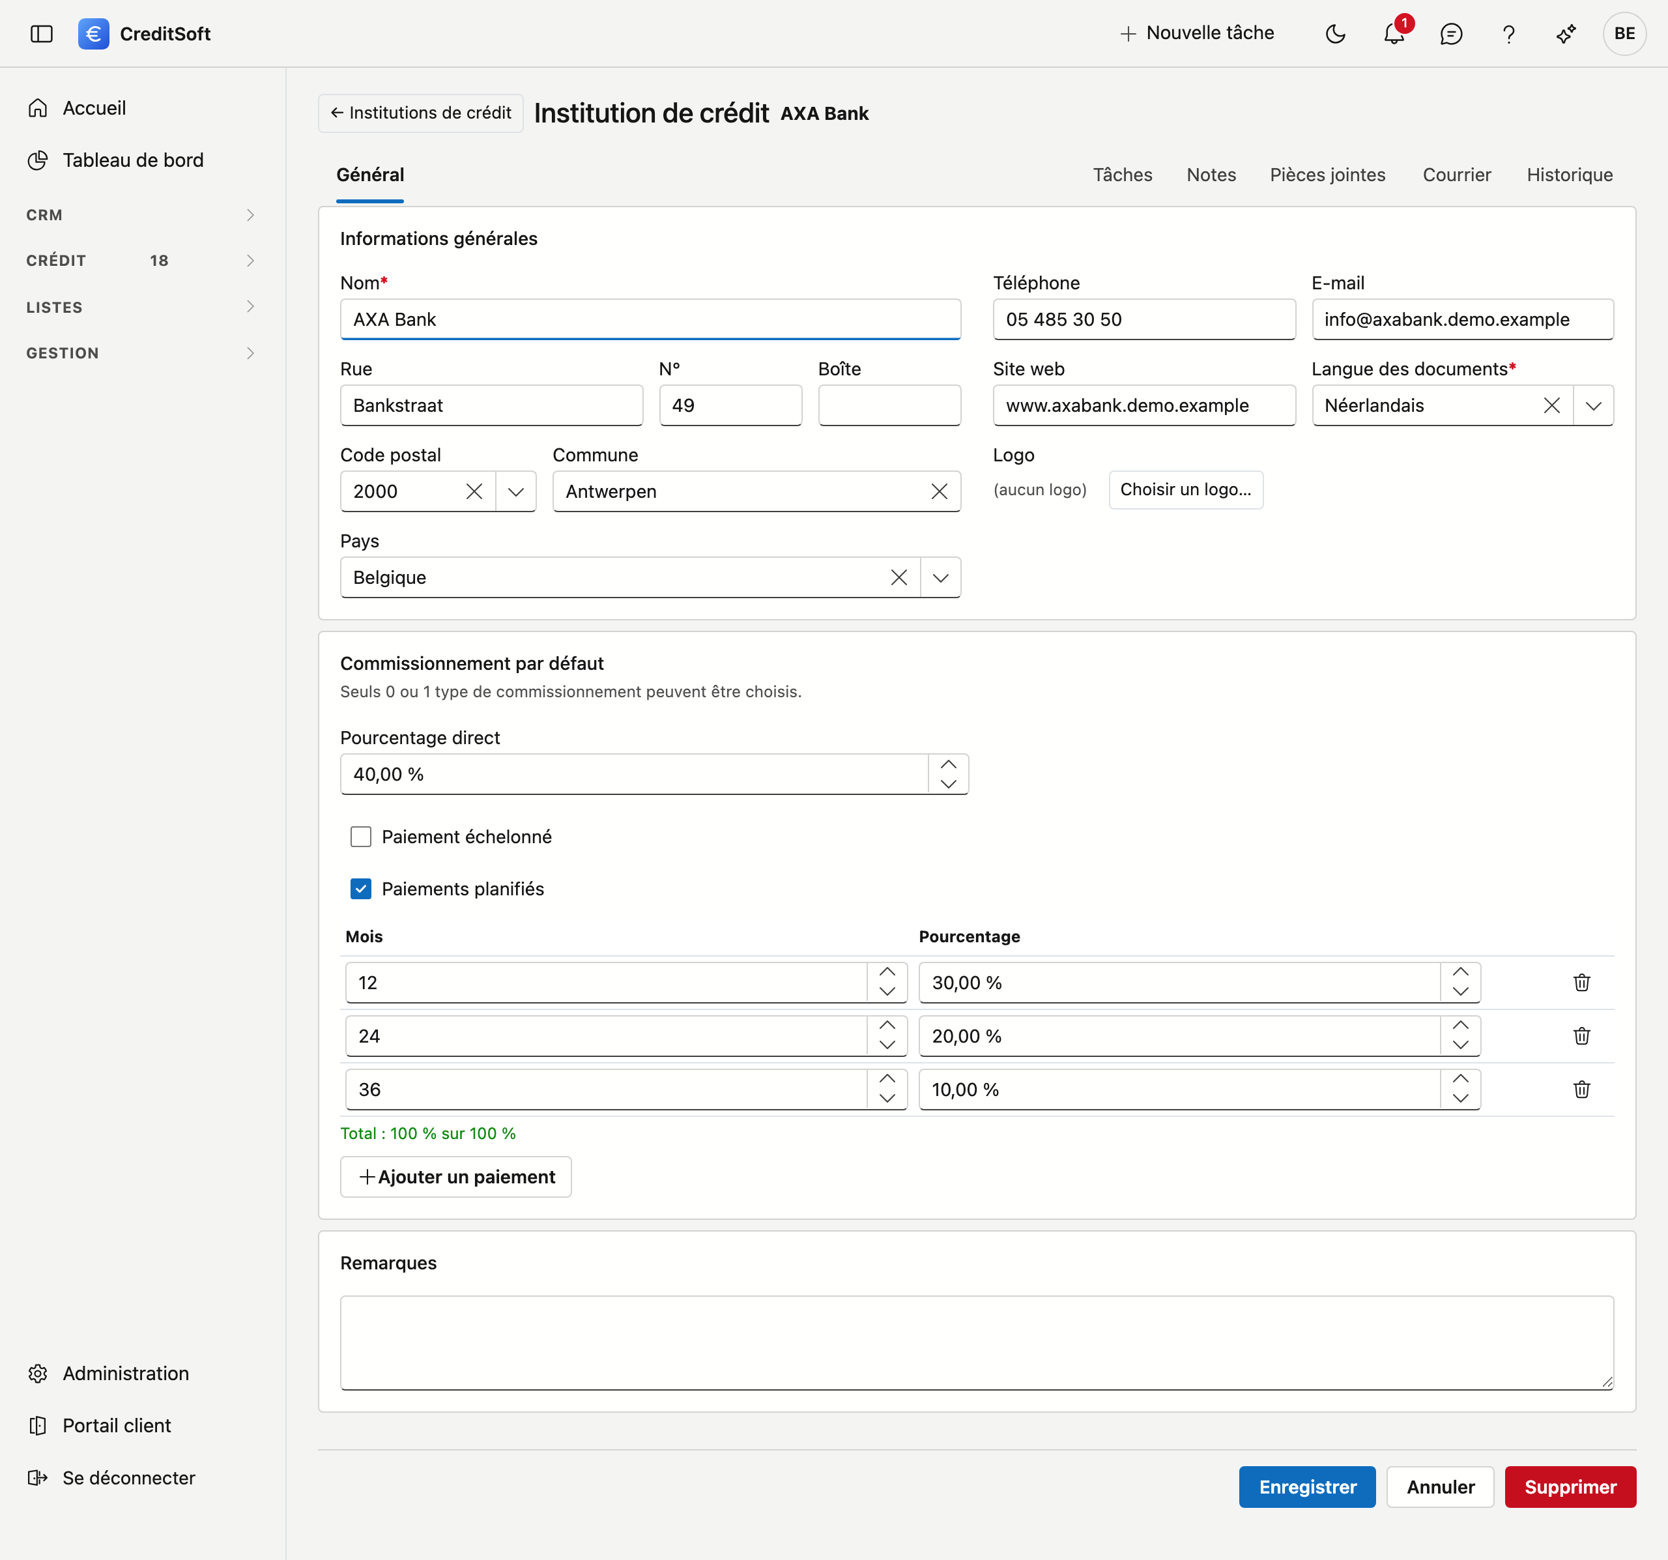Open the BE user avatar menu
The height and width of the screenshot is (1560, 1668).
pyautogui.click(x=1624, y=34)
